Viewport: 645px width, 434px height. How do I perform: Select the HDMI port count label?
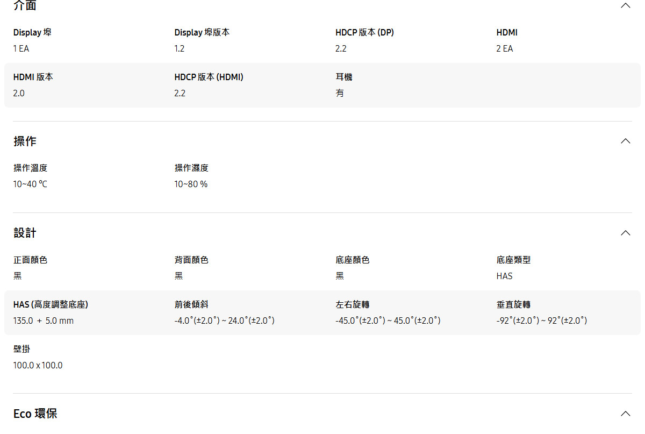(x=507, y=32)
